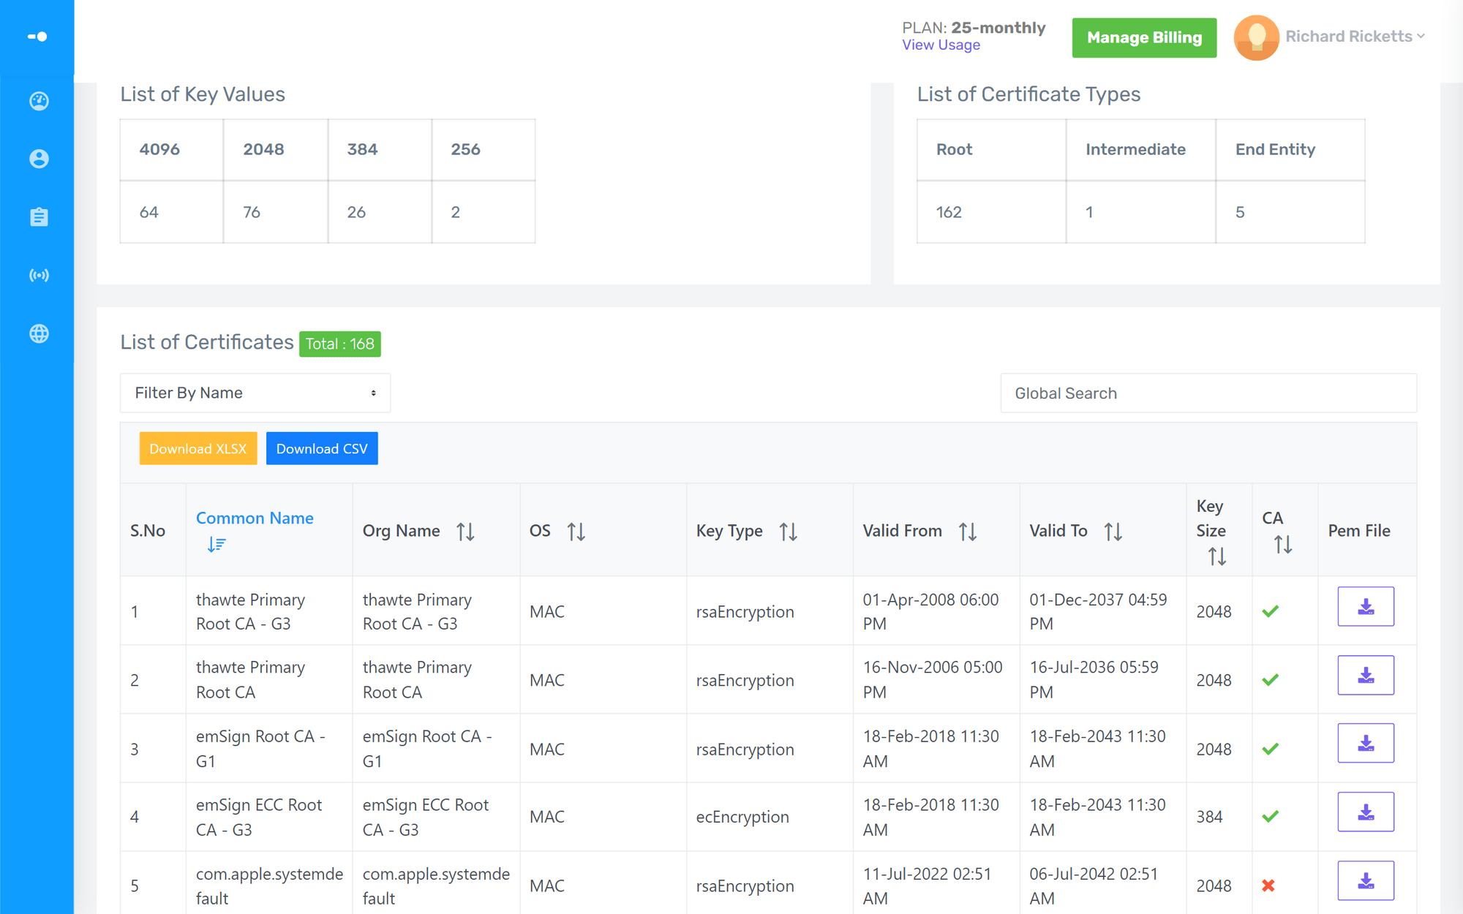1463x914 pixels.
Task: Download Pem file for emSign Root CA - G1
Action: click(1365, 744)
